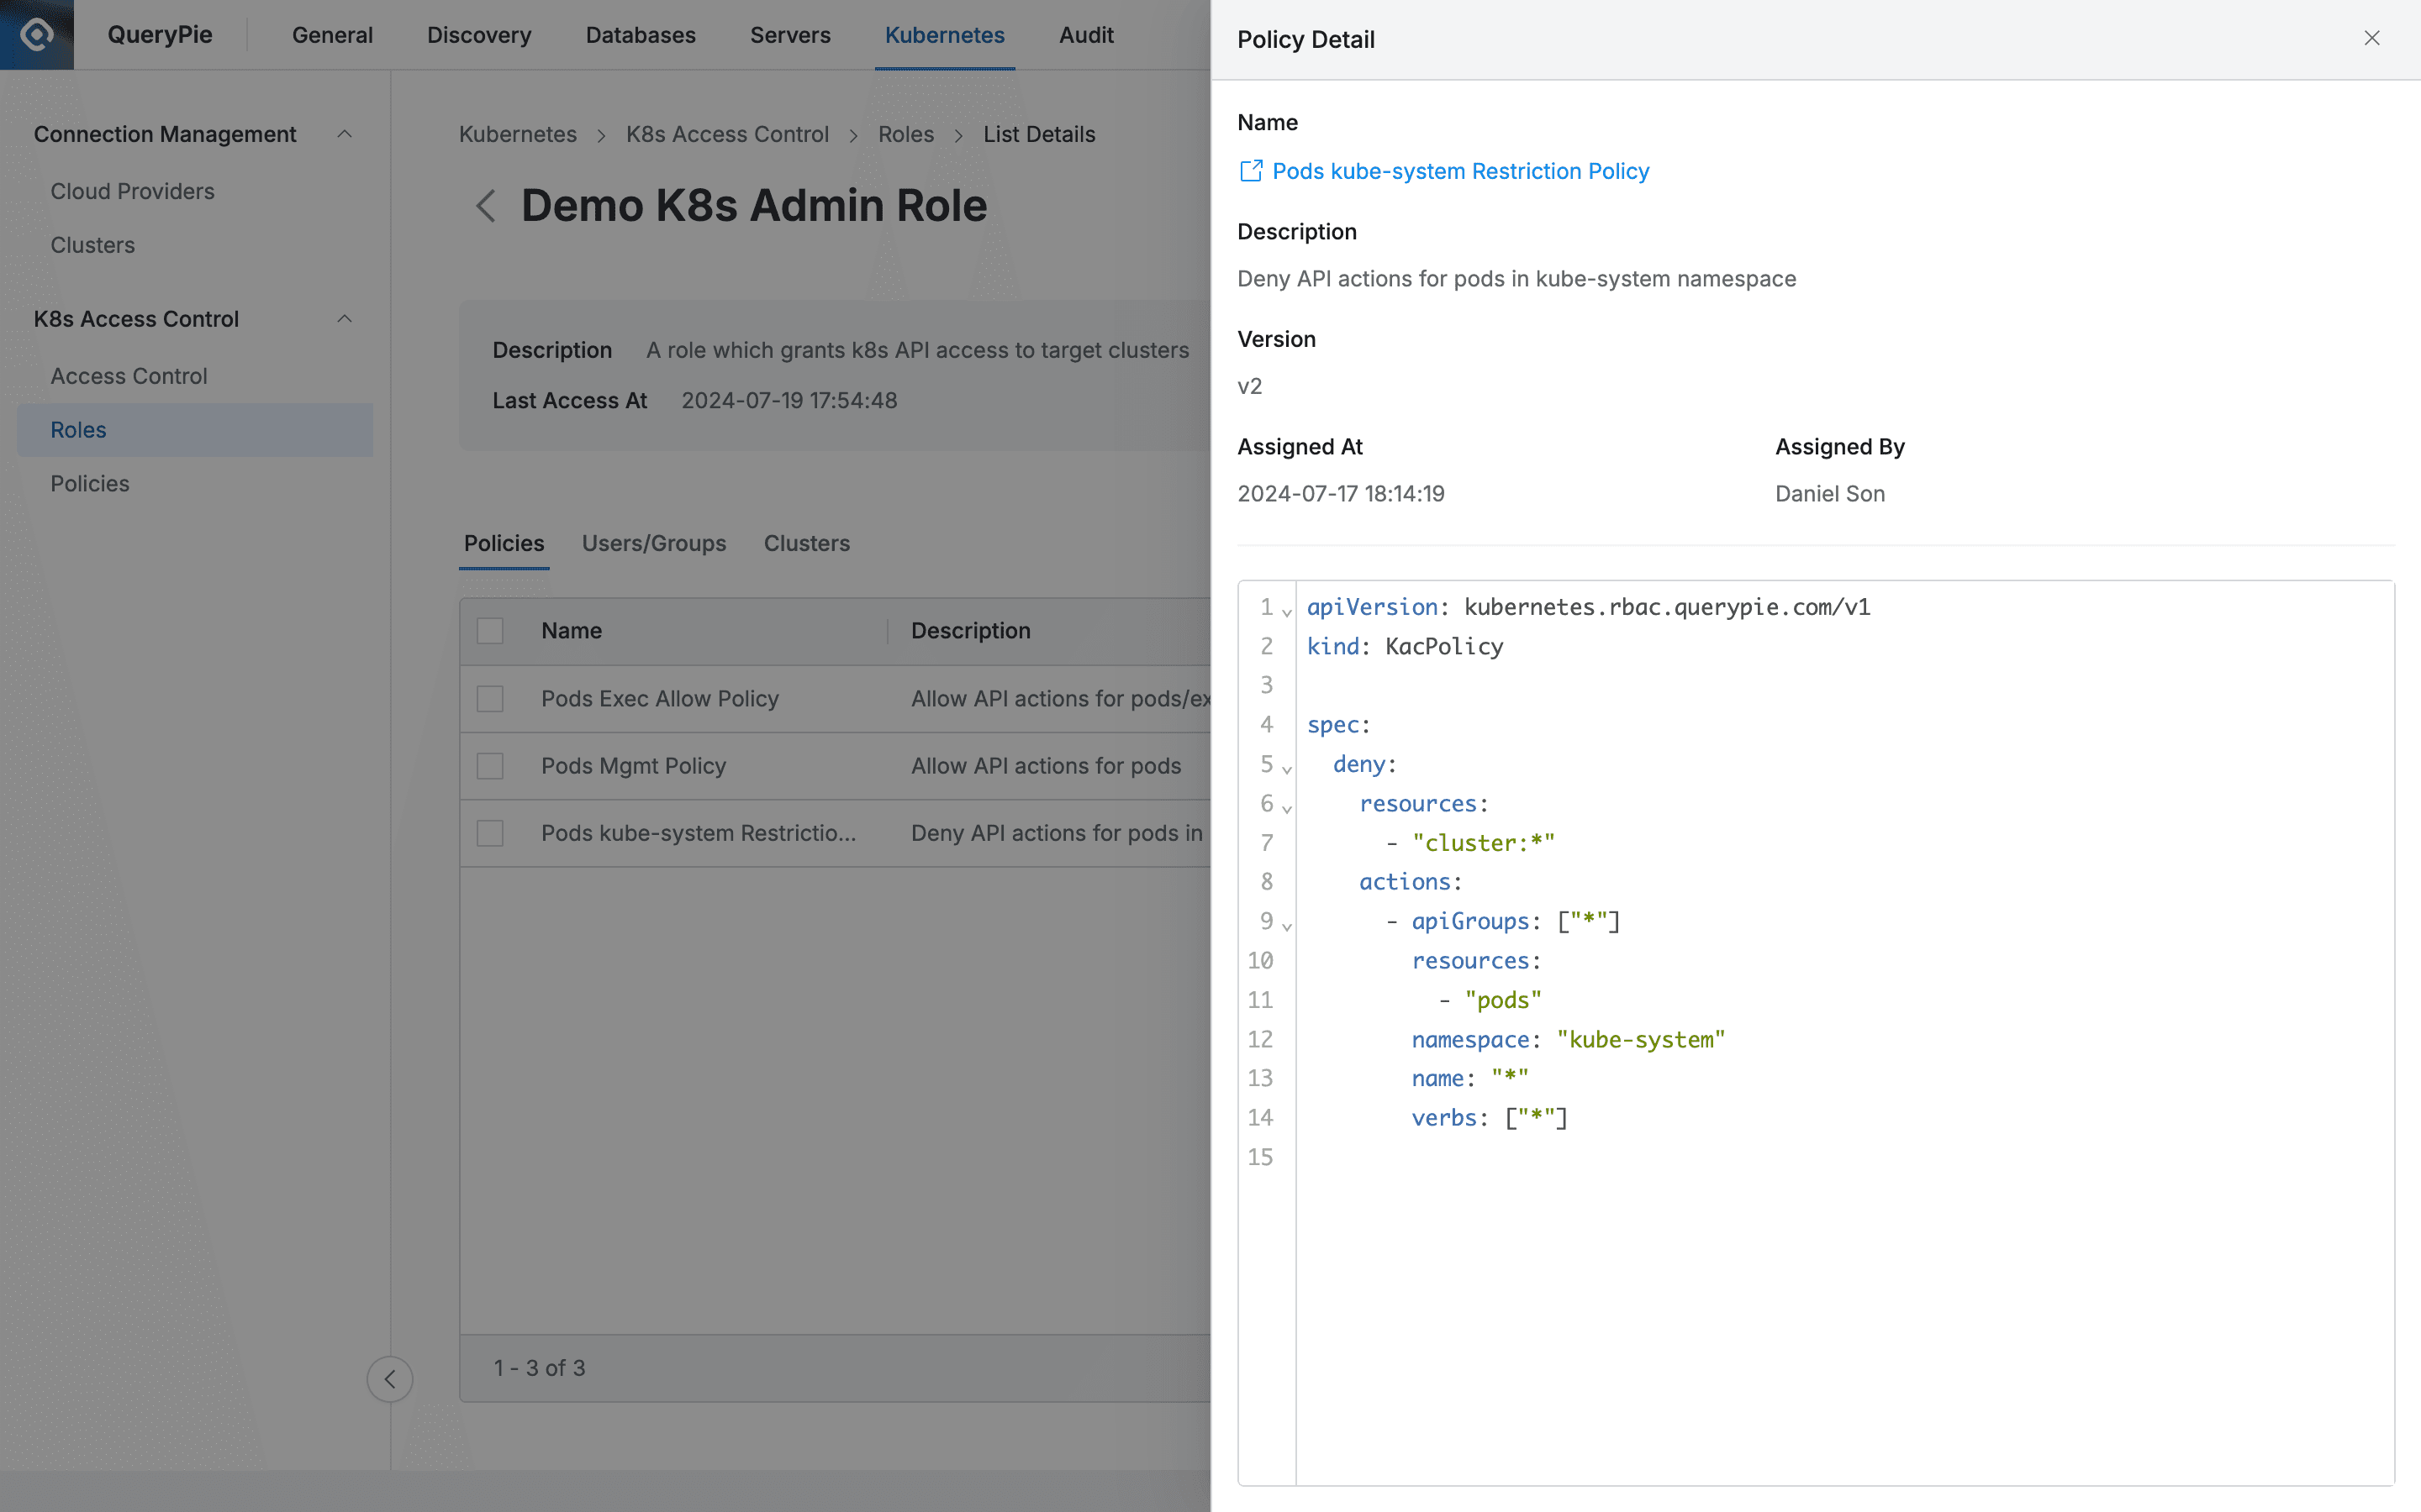
Task: Open the Audit menu
Action: click(x=1085, y=35)
